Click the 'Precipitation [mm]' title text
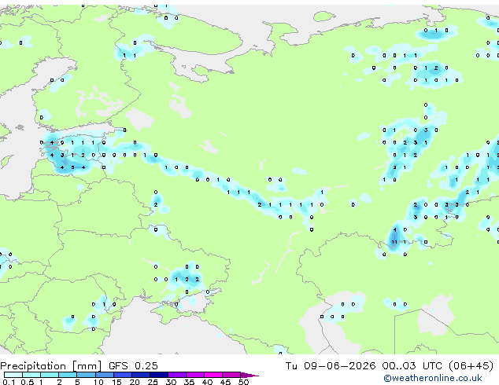 coord(51,366)
